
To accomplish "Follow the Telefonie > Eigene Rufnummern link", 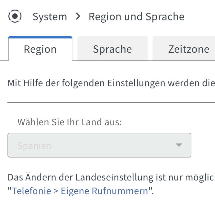I will [80, 191].
